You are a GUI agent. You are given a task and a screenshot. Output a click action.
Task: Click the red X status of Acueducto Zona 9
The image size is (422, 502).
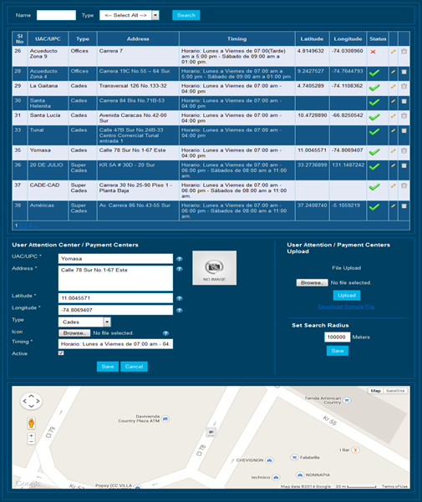373,52
